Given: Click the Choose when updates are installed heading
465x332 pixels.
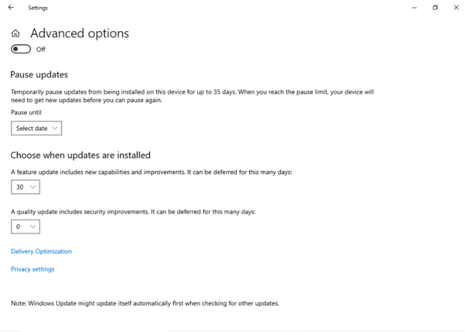Looking at the screenshot, I should [81, 155].
